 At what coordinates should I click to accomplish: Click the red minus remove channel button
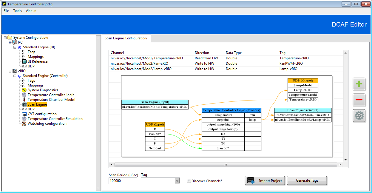pos(359,100)
